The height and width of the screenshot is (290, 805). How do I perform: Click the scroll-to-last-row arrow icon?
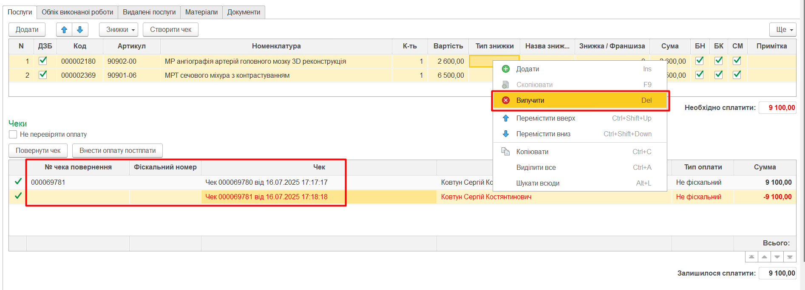pos(790,257)
